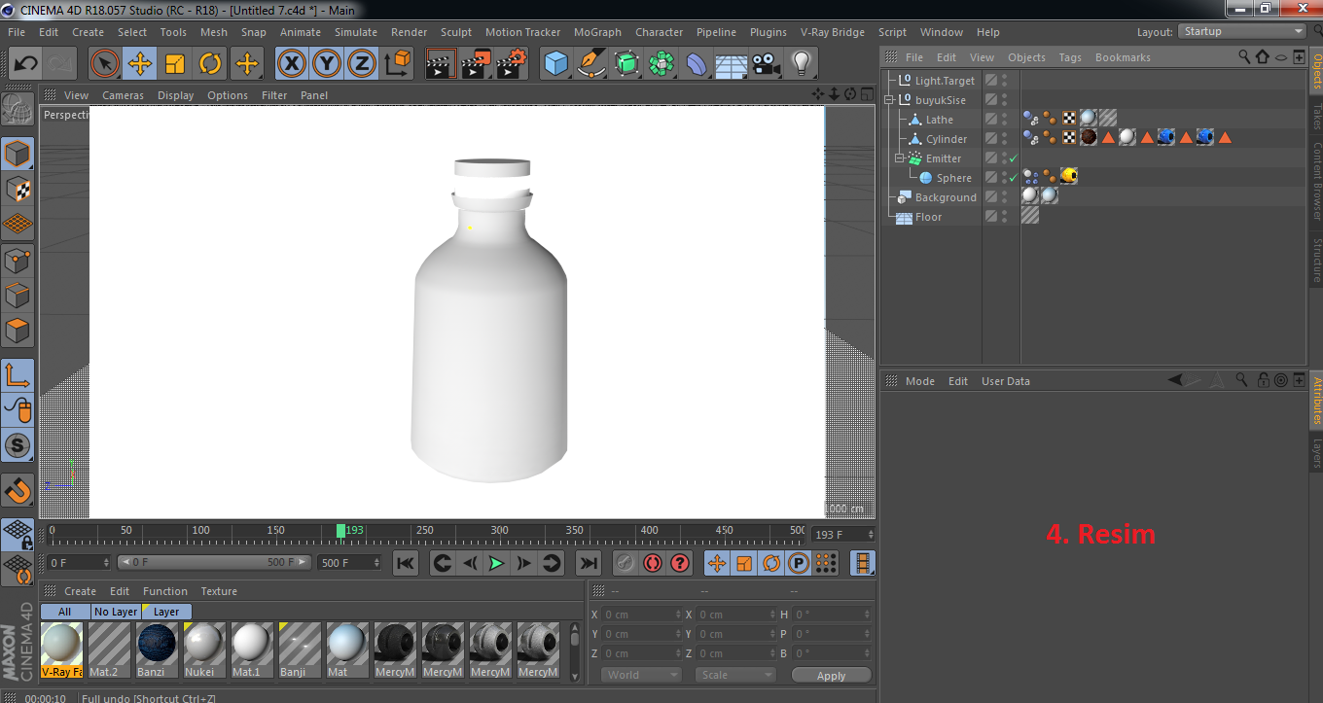Open the Scale mode dropdown
The width and height of the screenshot is (1323, 703).
click(x=735, y=675)
